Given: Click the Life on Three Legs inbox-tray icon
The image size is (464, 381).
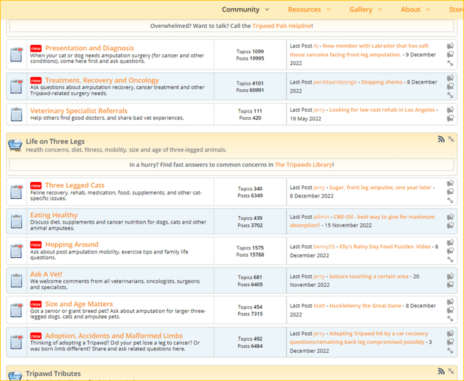Looking at the screenshot, I should pyautogui.click(x=15, y=145).
